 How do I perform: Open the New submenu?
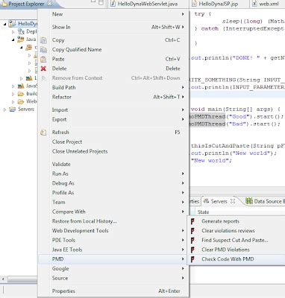pyautogui.click(x=113, y=14)
